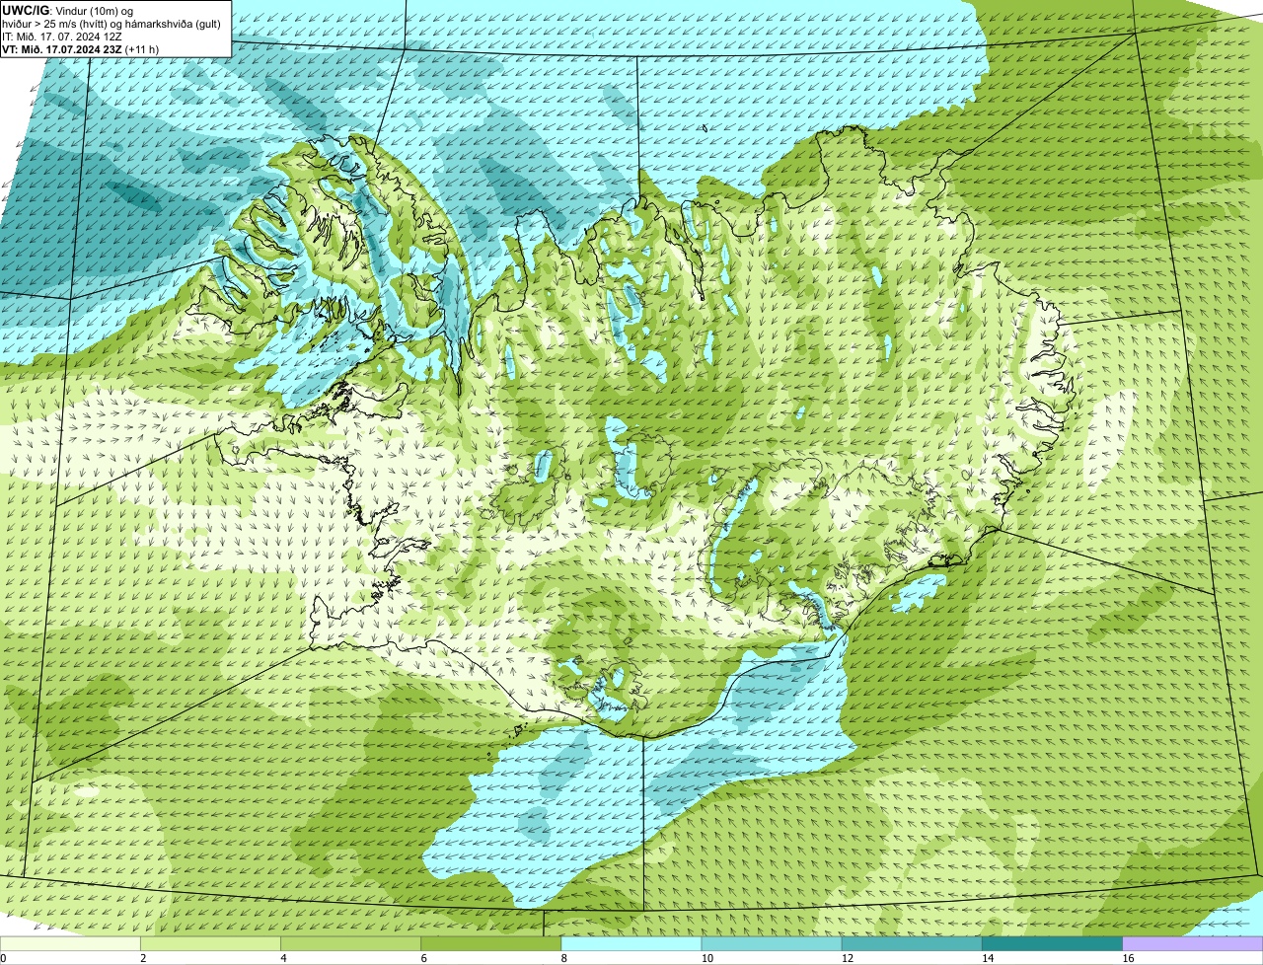Click the pale cyan 8–10 m/s legend swatch
The image size is (1263, 965).
[631, 943]
